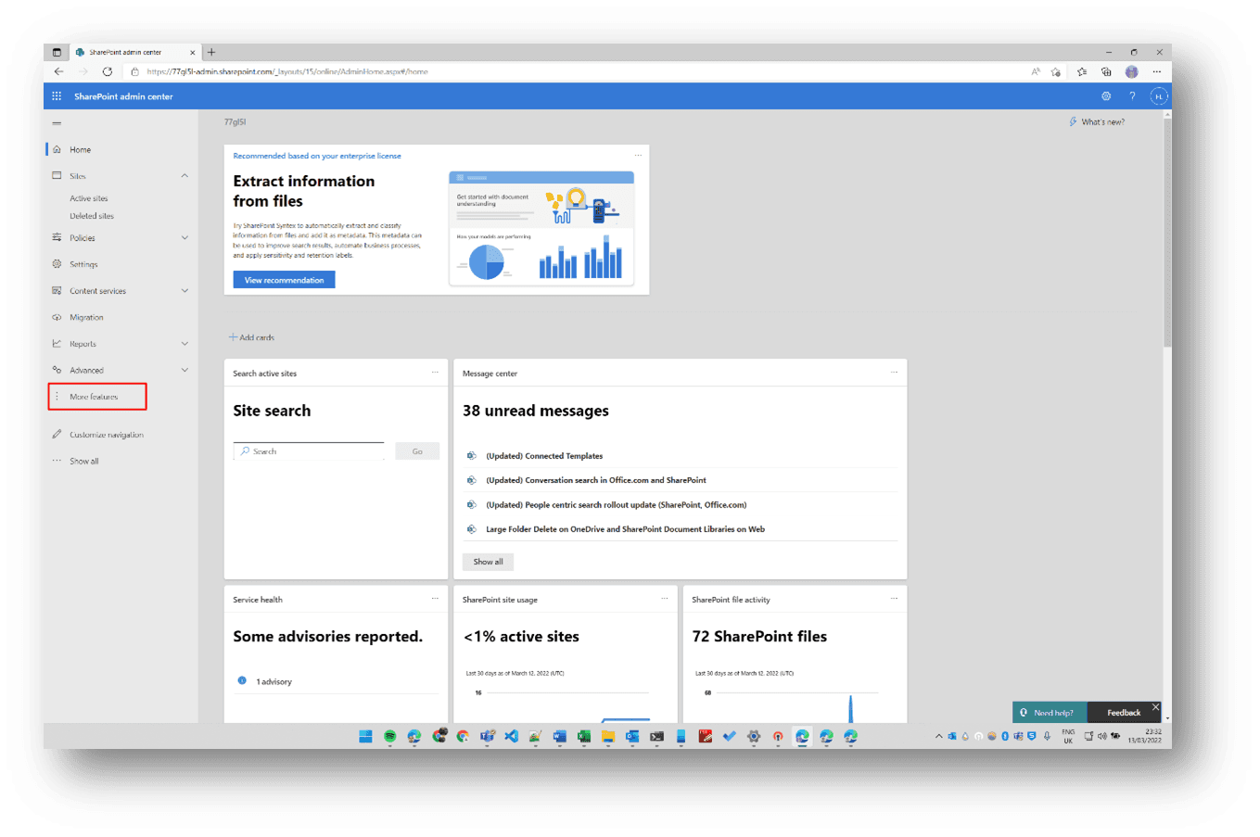Open the browser Collections icon
Image resolution: width=1260 pixels, height=837 pixels.
click(x=1105, y=71)
